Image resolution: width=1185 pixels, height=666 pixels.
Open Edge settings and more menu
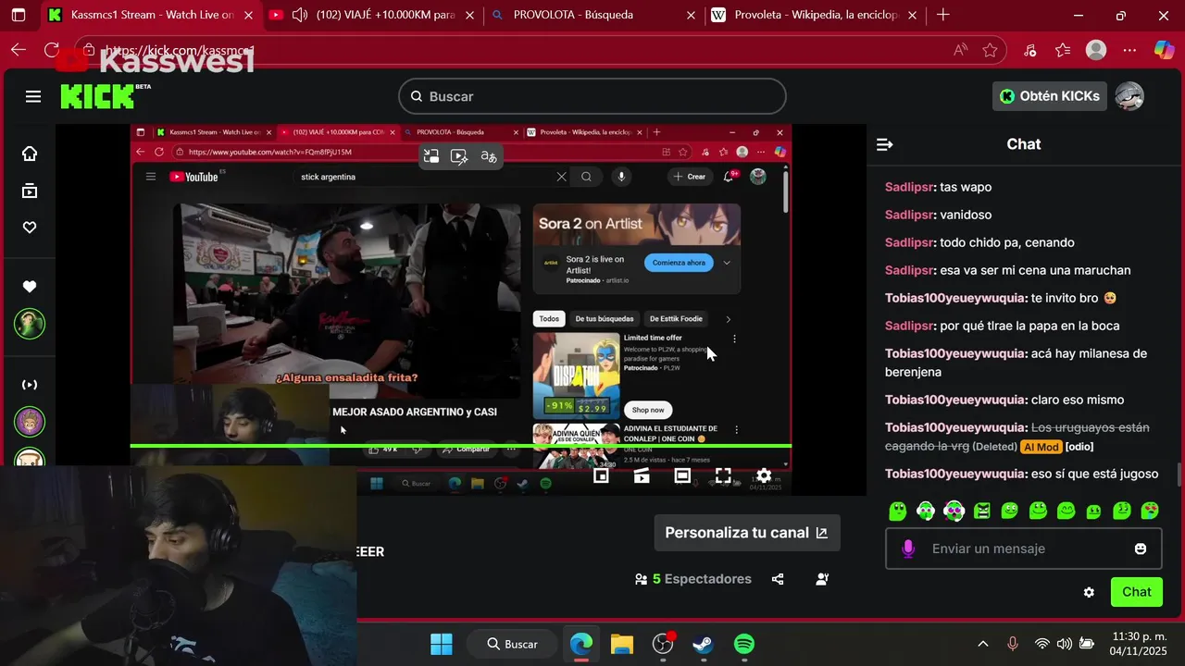pos(1129,50)
